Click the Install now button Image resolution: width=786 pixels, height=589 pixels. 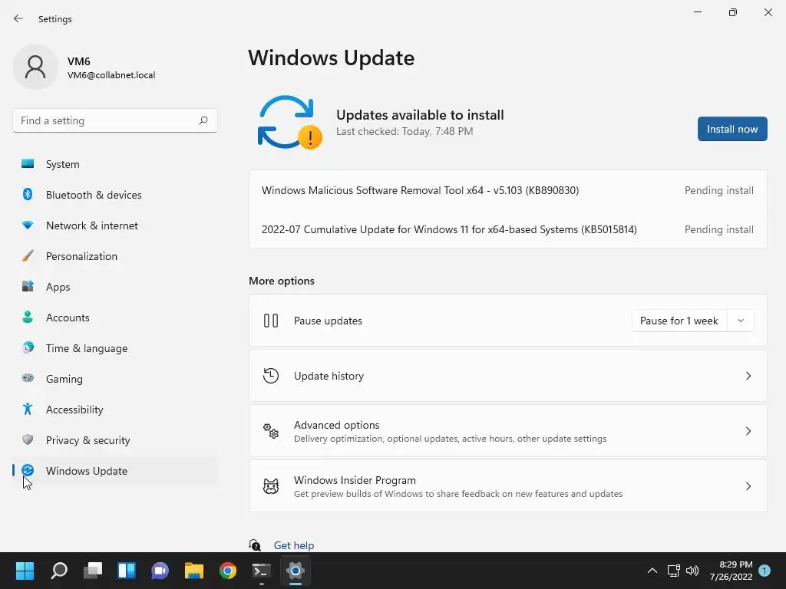(x=732, y=129)
